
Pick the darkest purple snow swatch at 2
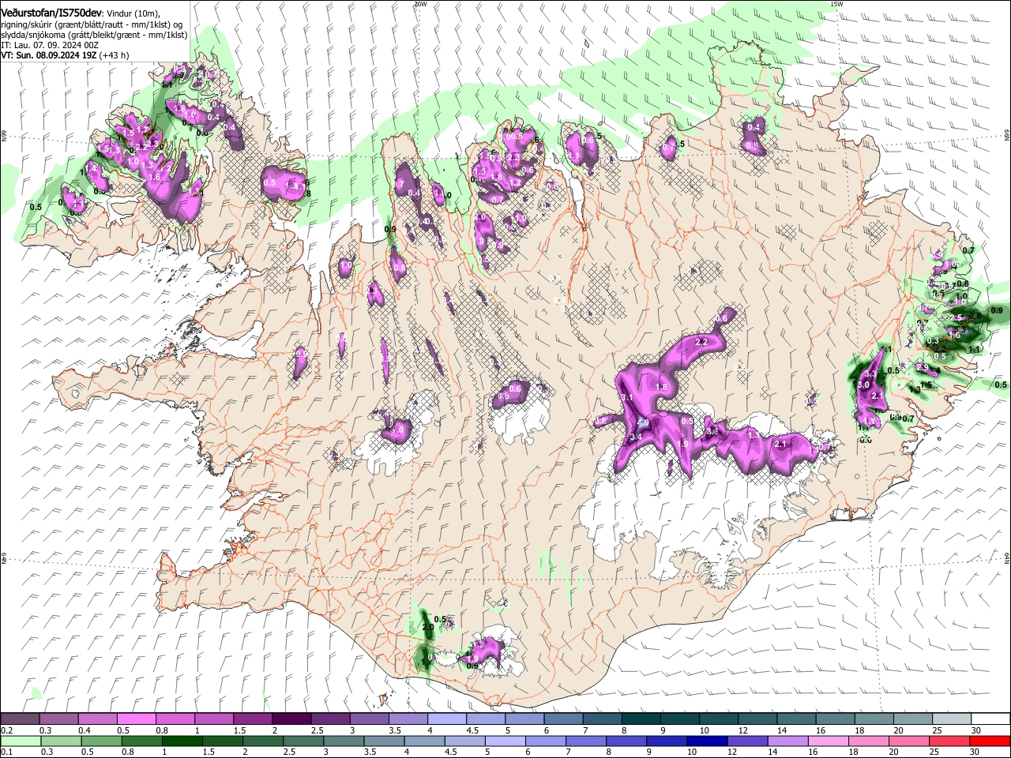tap(291, 719)
